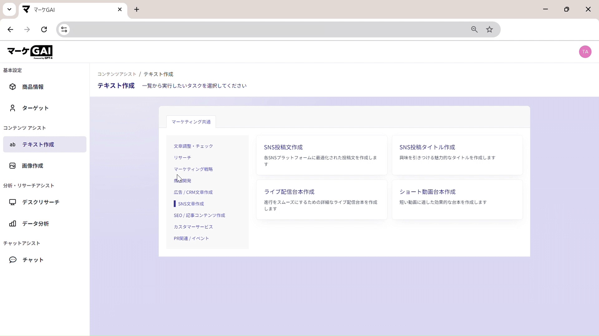Click the 画像作成 image icon
Image resolution: width=599 pixels, height=336 pixels.
pos(12,166)
